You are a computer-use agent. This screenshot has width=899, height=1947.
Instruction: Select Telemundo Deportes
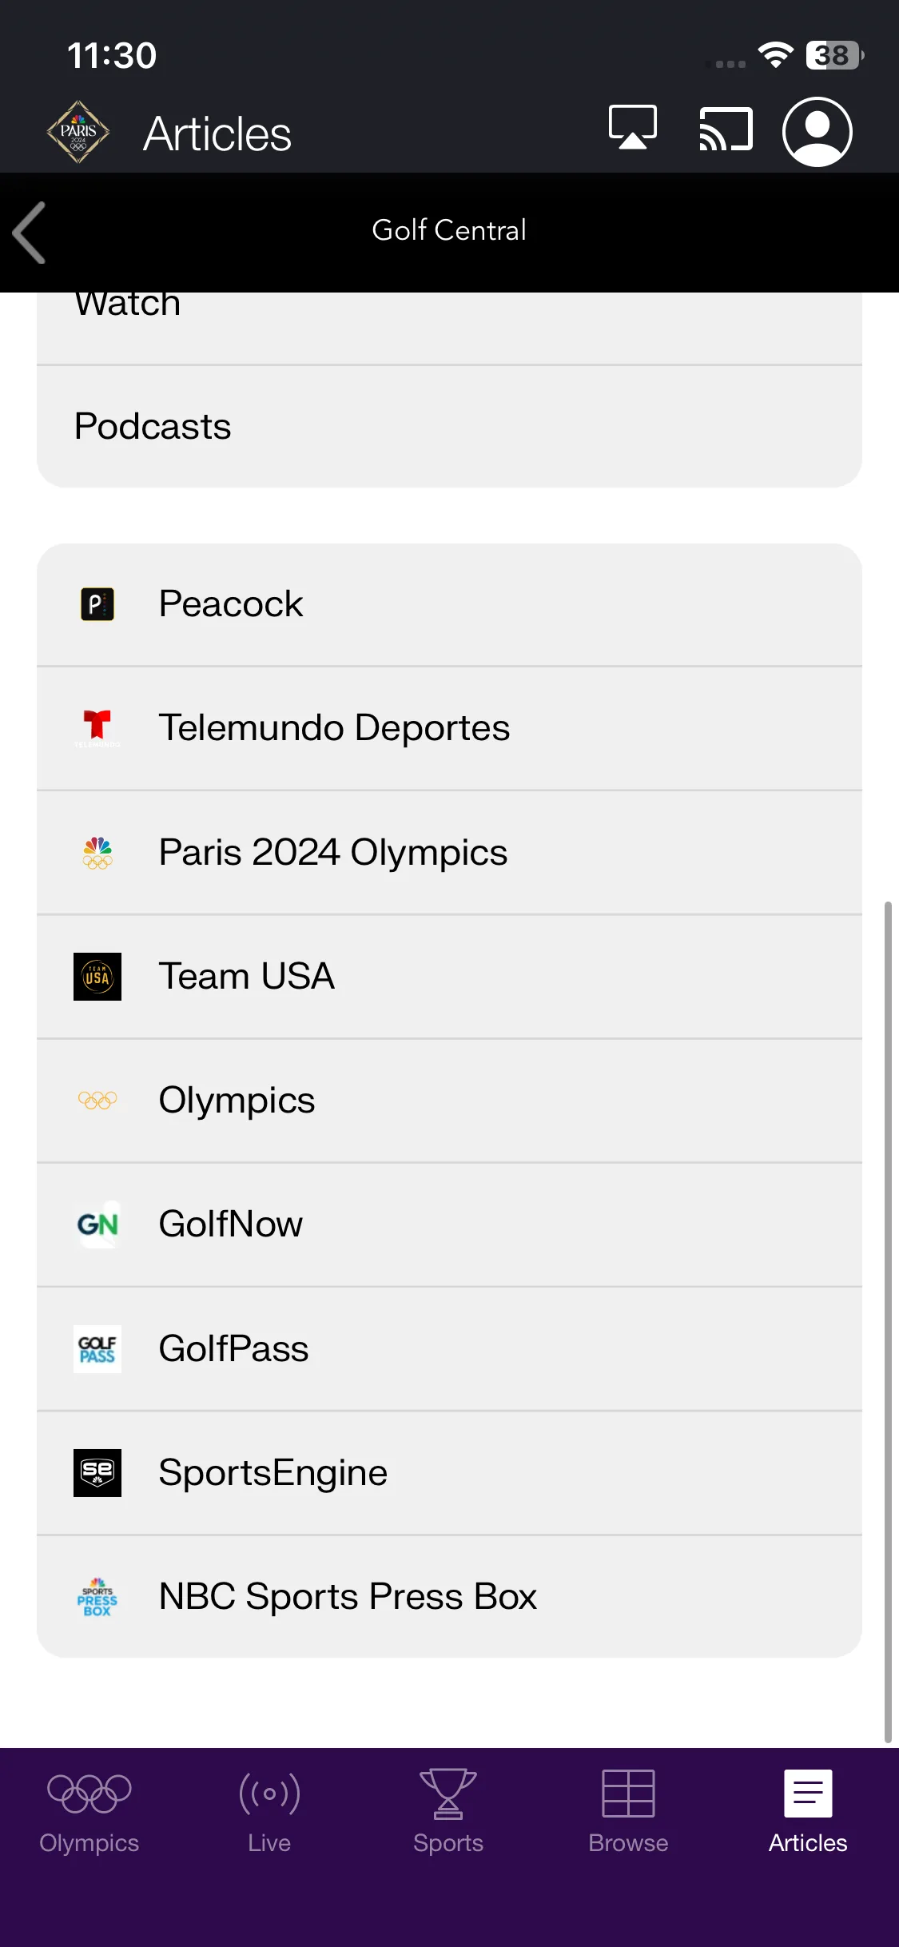point(449,728)
